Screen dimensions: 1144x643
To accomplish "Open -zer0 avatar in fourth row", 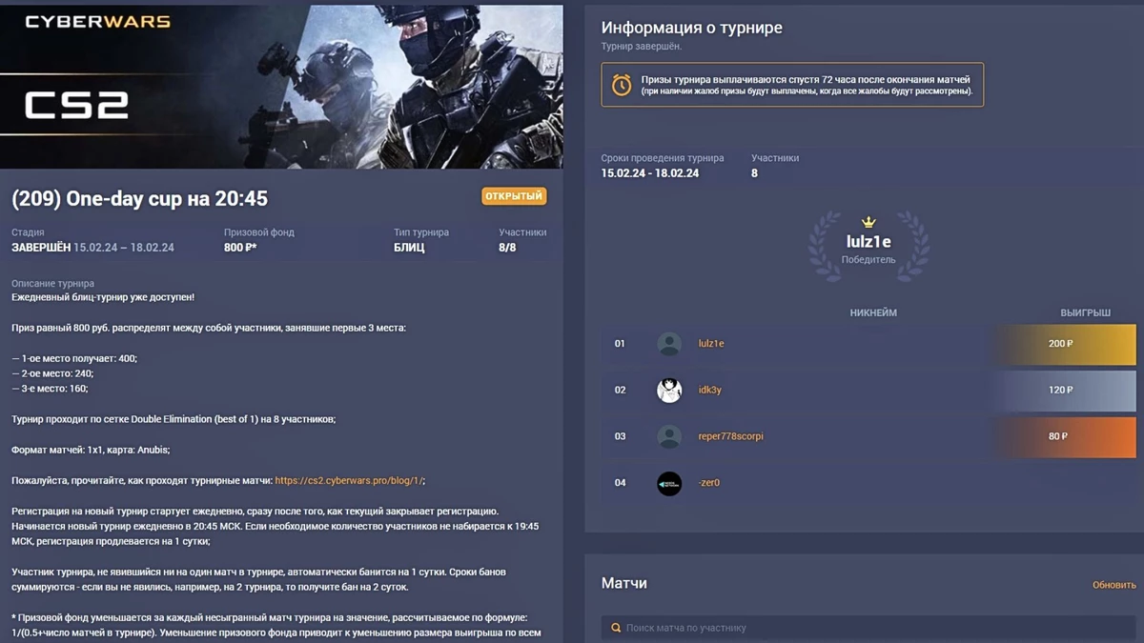I will [669, 483].
